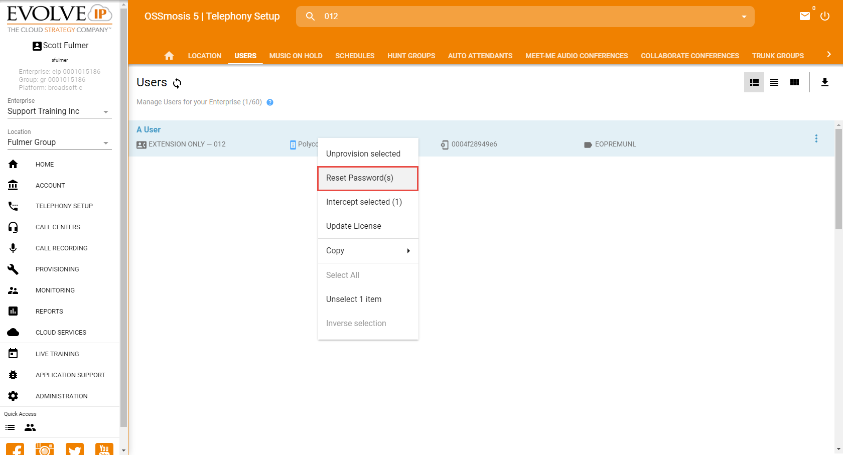Switch to grid tile view
843x455 pixels.
click(x=794, y=82)
